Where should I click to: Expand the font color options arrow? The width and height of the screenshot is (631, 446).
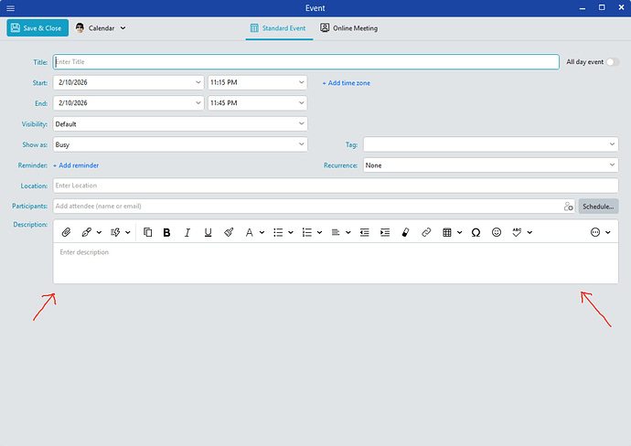pyautogui.click(x=262, y=232)
